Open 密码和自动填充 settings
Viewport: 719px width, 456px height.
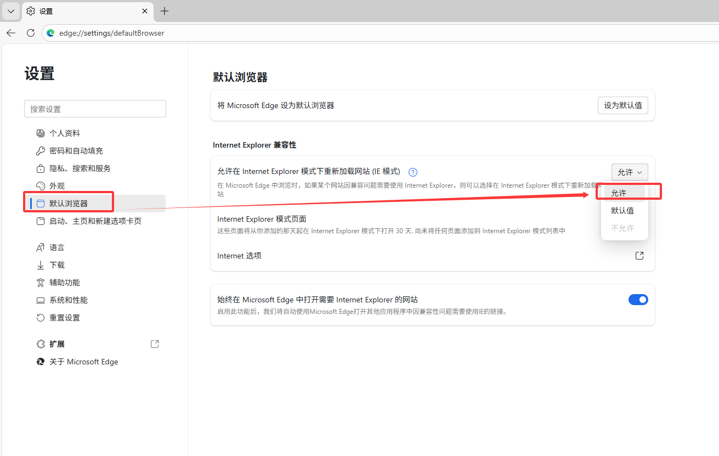point(76,151)
